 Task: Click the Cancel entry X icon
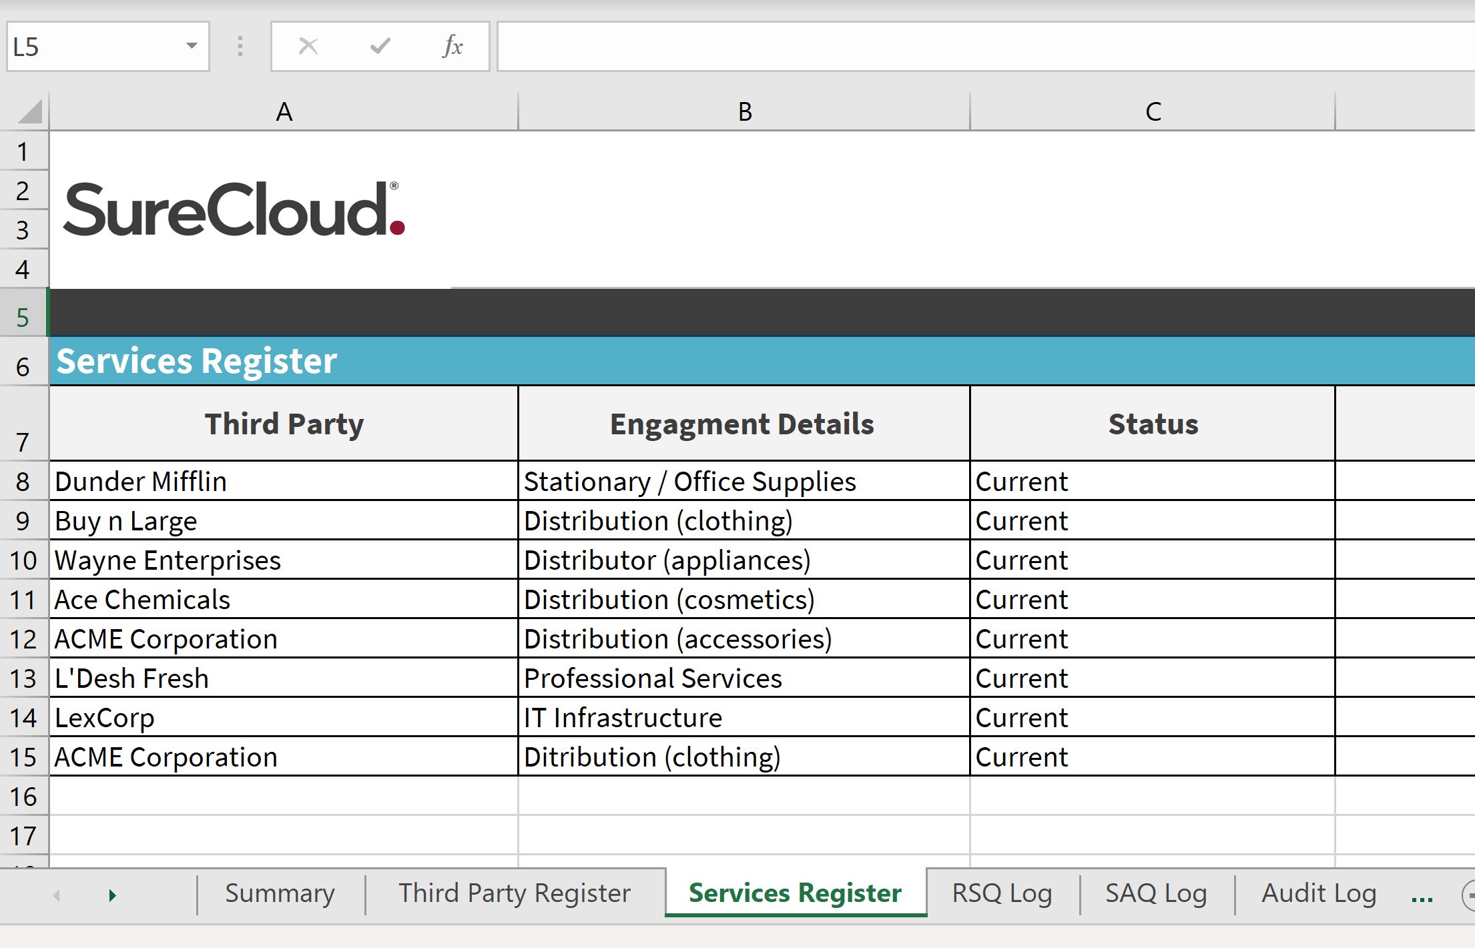tap(308, 46)
